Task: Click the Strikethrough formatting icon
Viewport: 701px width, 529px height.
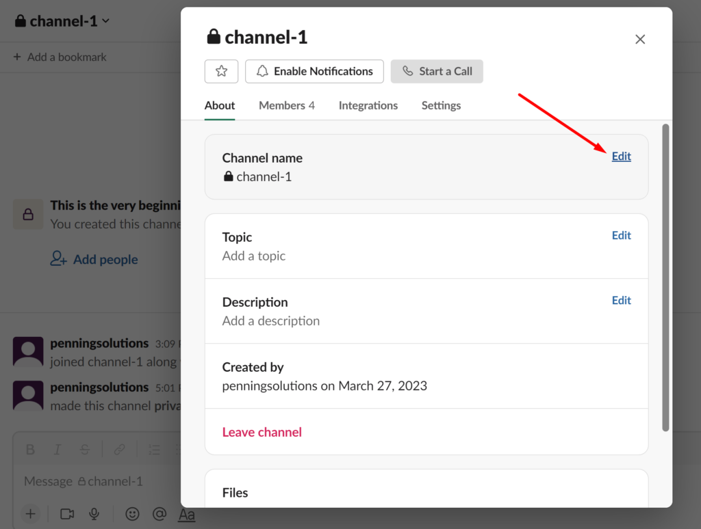Action: 84,450
